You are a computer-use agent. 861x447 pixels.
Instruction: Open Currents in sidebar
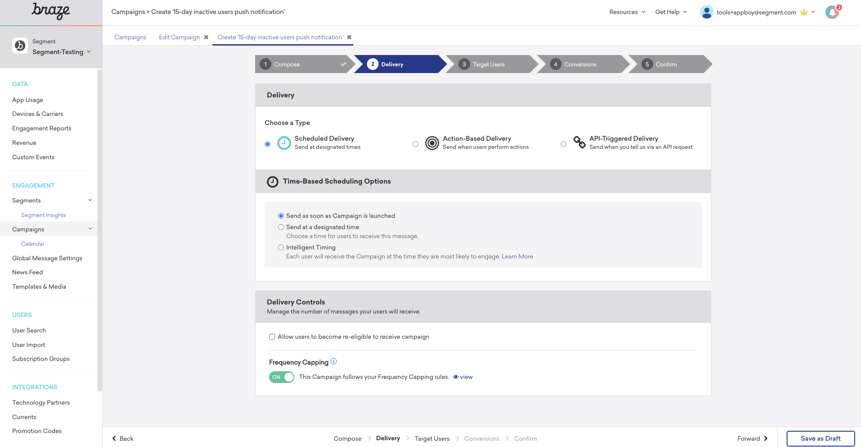pyautogui.click(x=24, y=417)
